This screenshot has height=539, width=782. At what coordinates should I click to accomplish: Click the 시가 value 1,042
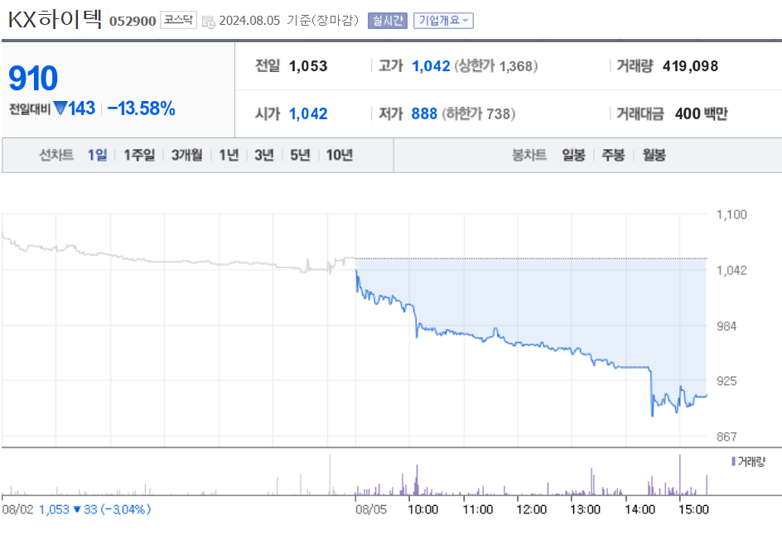[308, 113]
